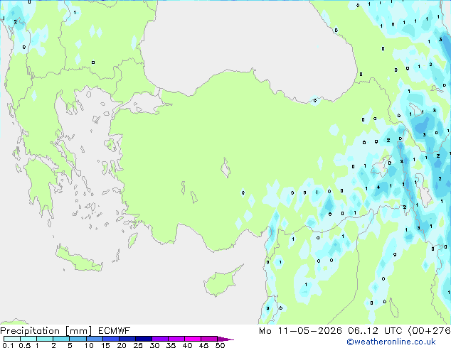Click the 35–40 mm legend color swatch
451x348 pixels.
(176, 339)
